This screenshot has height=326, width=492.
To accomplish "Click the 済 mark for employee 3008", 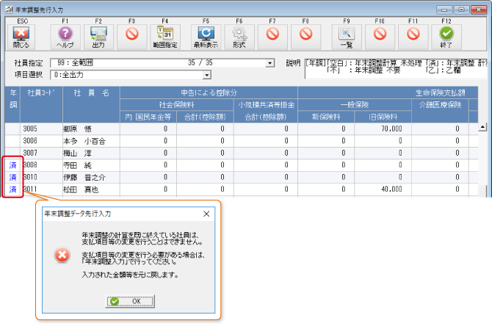I will (12, 165).
